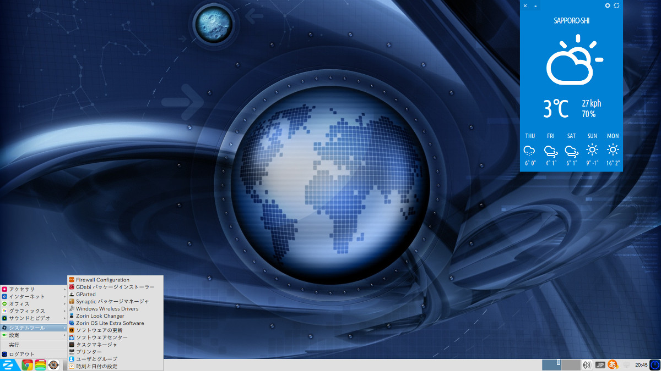This screenshot has height=371, width=661.
Task: Click the 27 kph wind speed
Action: click(592, 103)
